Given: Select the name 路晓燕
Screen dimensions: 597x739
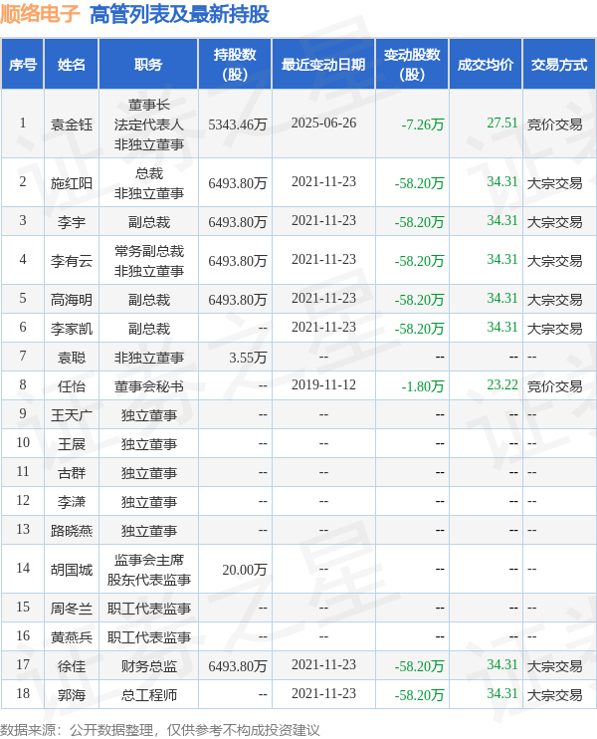Looking at the screenshot, I should coord(72,531).
